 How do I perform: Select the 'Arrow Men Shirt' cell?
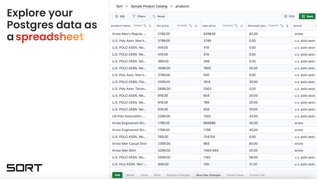click(x=132, y=150)
